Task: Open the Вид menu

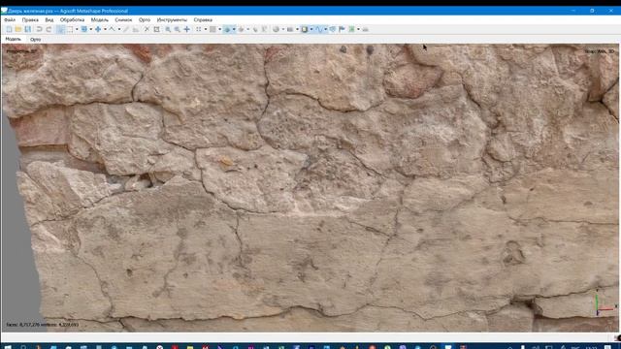Action: (x=49, y=19)
